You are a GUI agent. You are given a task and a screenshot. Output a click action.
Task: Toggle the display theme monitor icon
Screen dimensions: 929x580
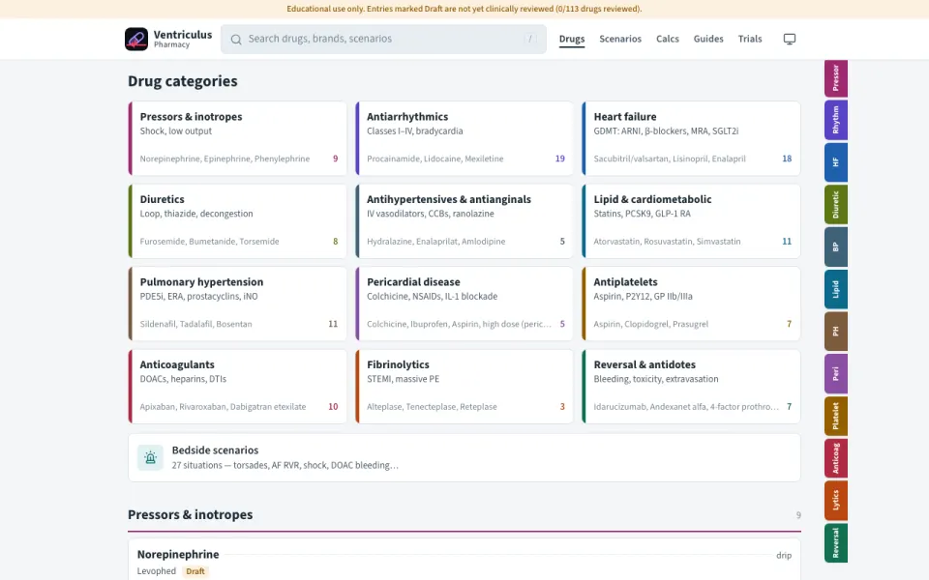tap(790, 39)
